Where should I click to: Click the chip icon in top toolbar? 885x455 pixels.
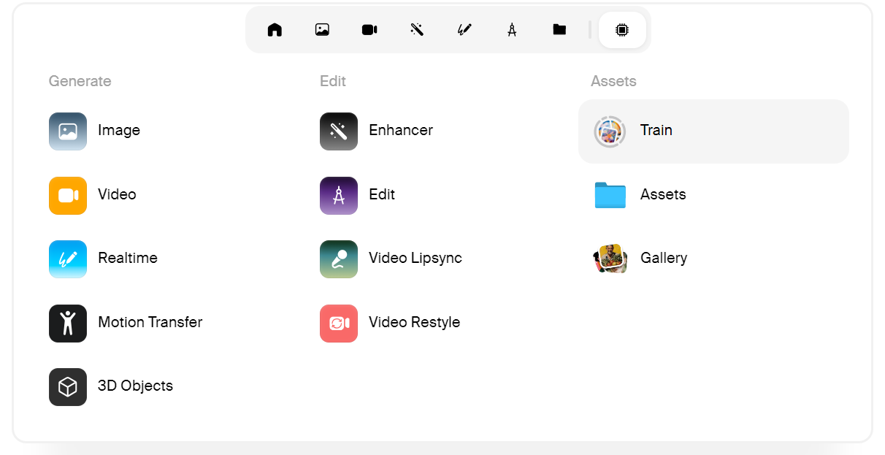[622, 30]
